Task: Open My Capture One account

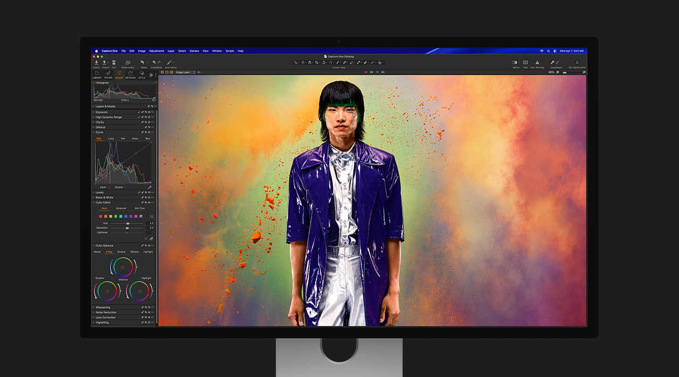Action: (577, 62)
